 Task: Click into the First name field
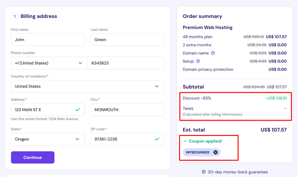[x=47, y=40]
